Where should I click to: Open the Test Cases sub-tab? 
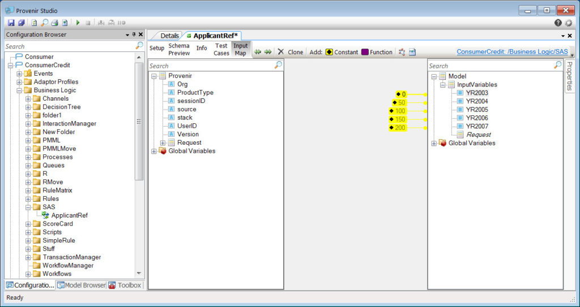click(221, 50)
